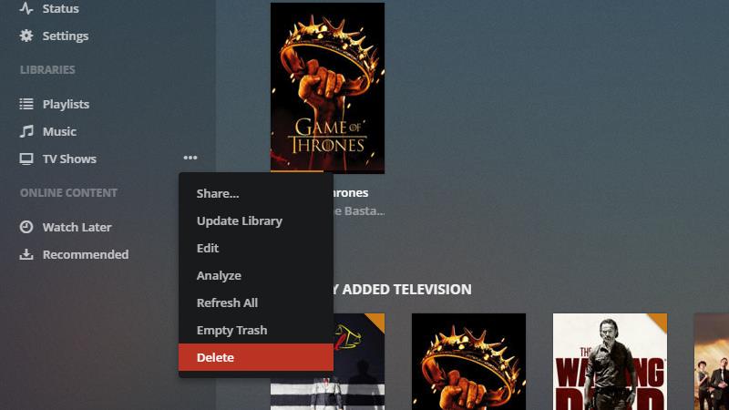
Task: Click the Music note icon
Action: coord(26,131)
